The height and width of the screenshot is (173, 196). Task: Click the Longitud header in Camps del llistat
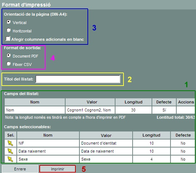[133, 102]
